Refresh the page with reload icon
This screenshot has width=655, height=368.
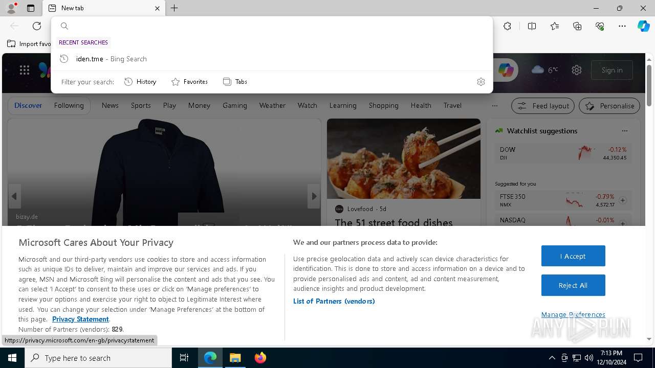pos(37,26)
